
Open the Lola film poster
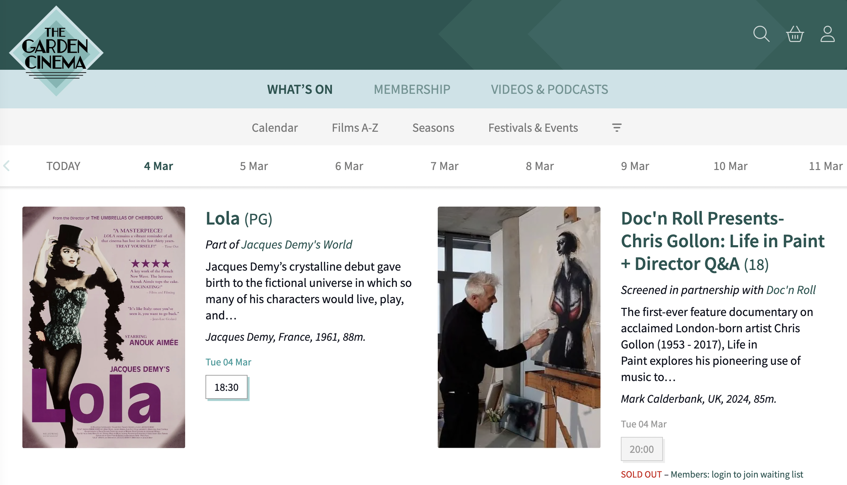pyautogui.click(x=104, y=327)
